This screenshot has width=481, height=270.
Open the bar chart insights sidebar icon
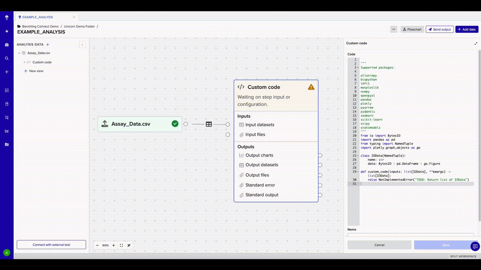pyautogui.click(x=7, y=131)
